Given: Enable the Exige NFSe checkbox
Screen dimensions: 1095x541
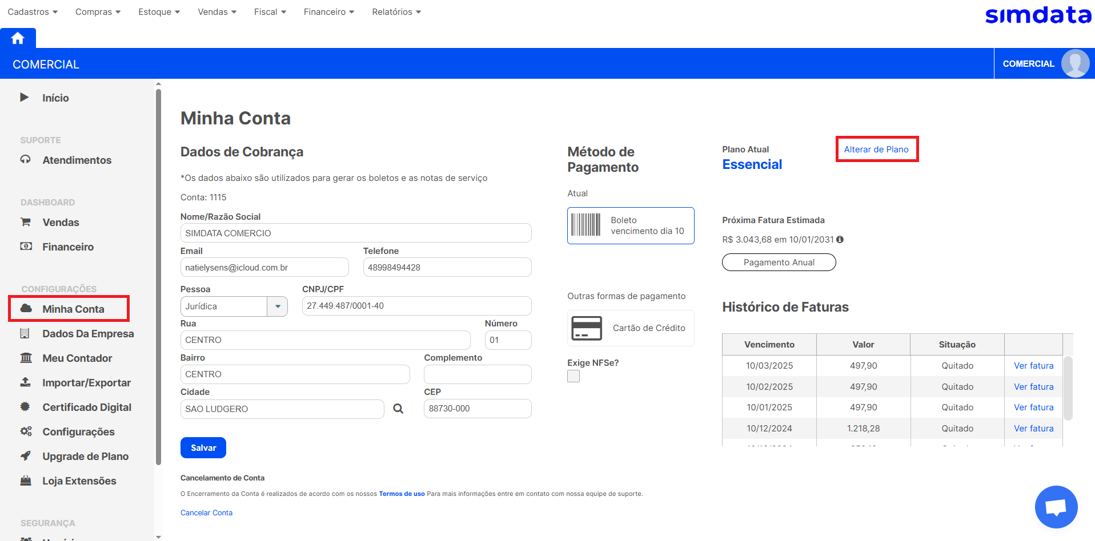Looking at the screenshot, I should (x=573, y=376).
